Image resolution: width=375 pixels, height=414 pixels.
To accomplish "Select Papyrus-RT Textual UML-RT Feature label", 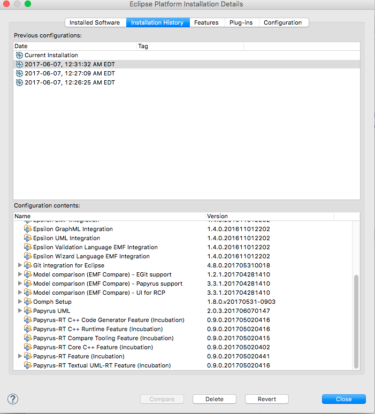I will click(102, 366).
